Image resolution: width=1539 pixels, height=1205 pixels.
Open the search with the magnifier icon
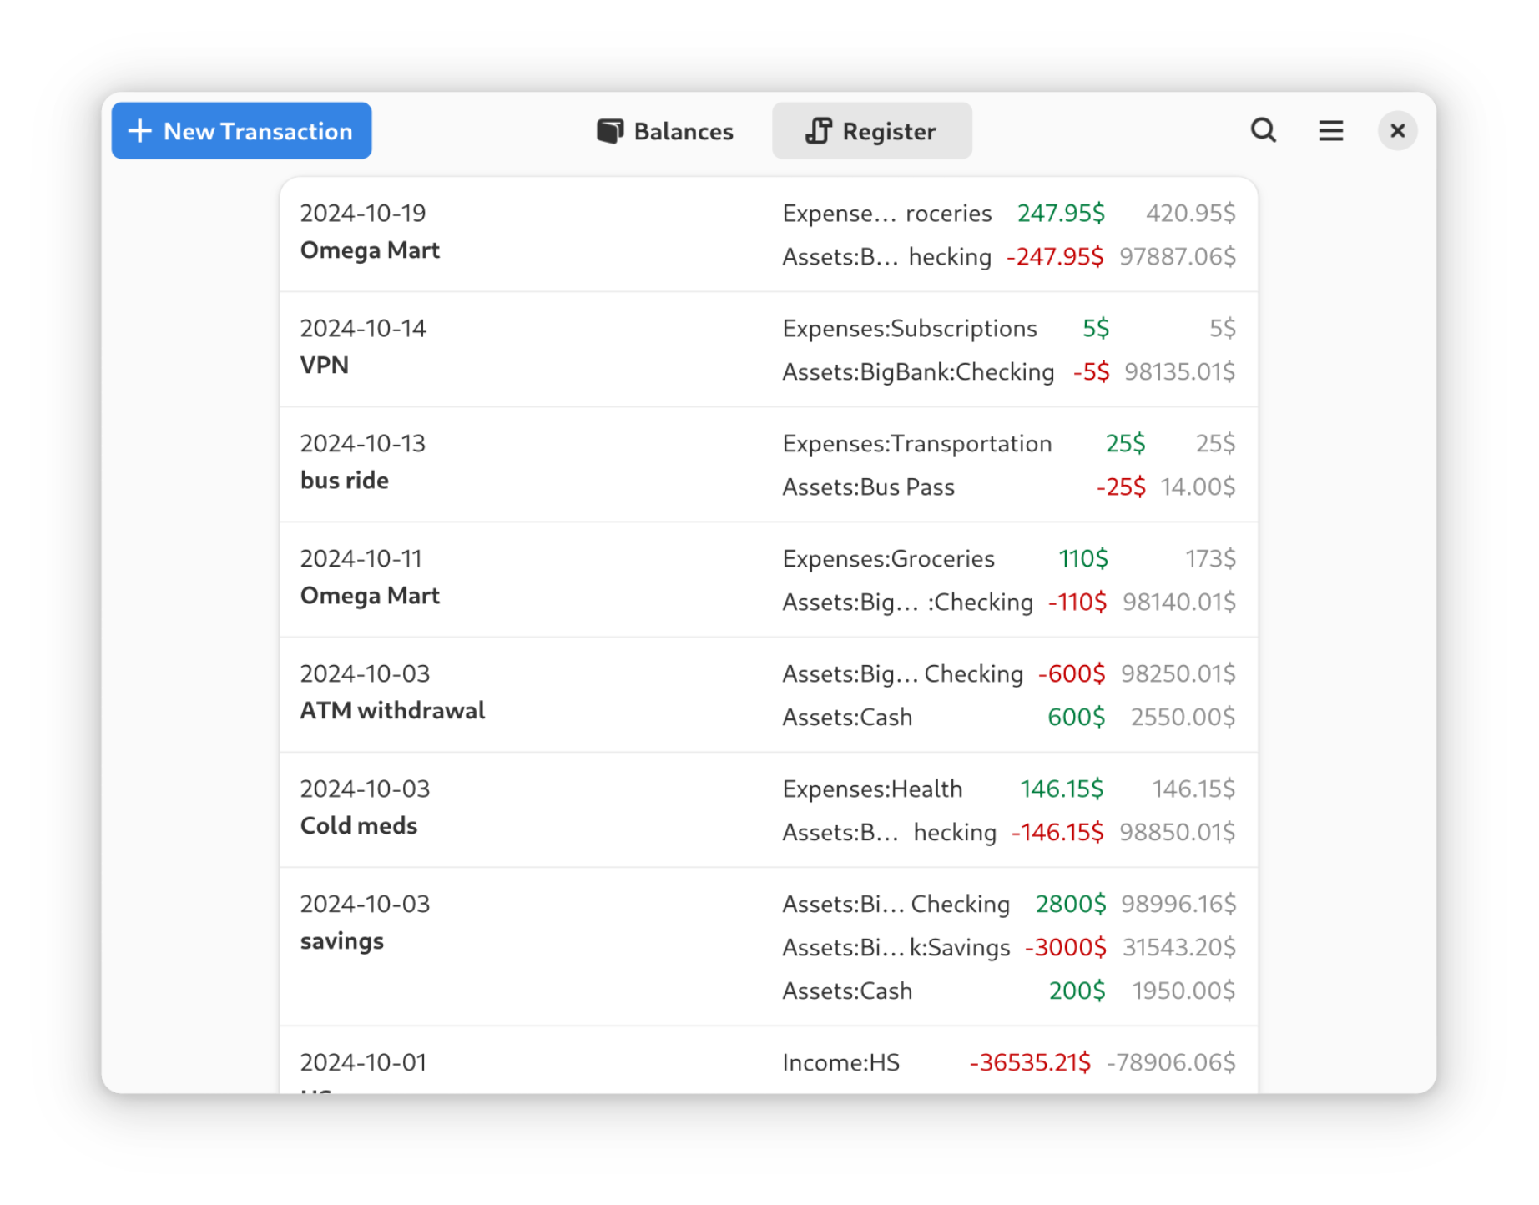(x=1264, y=130)
